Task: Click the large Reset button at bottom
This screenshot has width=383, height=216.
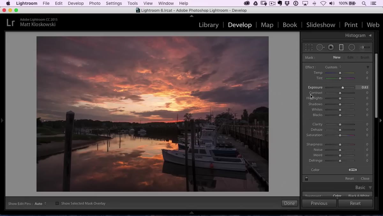Action: tap(355, 203)
